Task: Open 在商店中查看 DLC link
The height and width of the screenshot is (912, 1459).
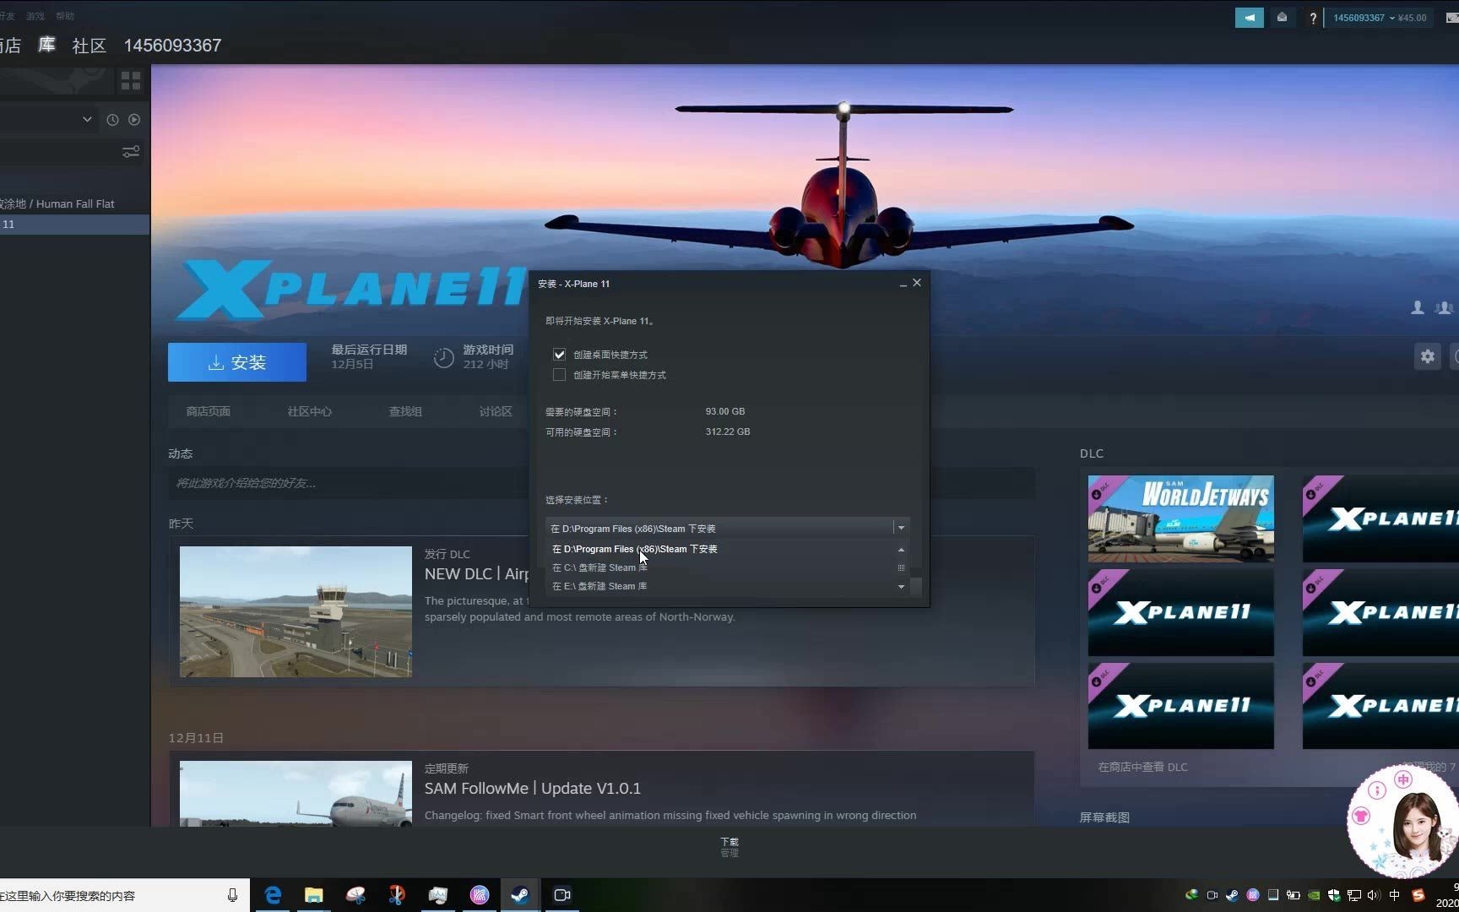Action: [1142, 767]
